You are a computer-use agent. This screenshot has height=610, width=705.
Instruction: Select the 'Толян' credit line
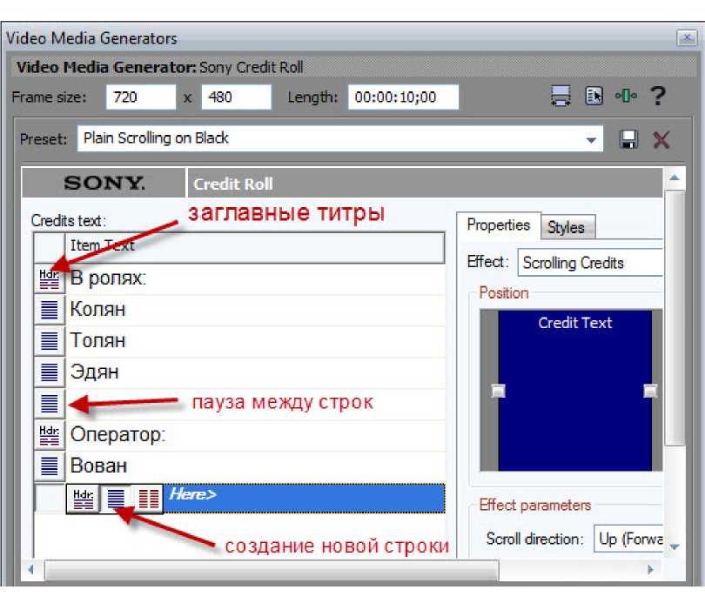tap(255, 341)
